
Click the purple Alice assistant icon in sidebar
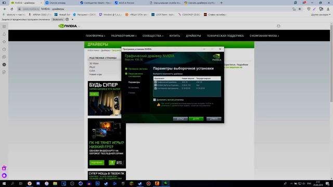4,176
